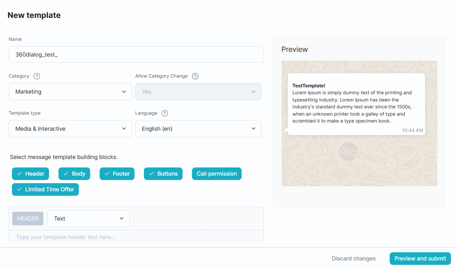Click Discard changes
This screenshot has width=455, height=268.
354,259
